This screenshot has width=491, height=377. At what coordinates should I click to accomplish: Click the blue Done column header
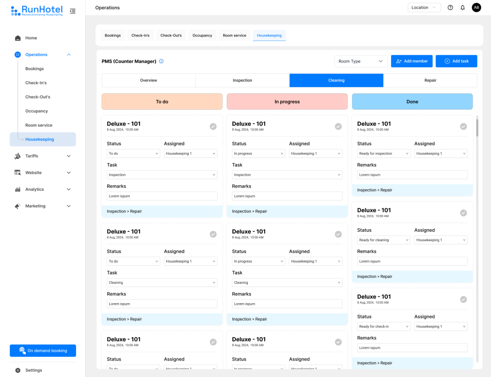[413, 102]
